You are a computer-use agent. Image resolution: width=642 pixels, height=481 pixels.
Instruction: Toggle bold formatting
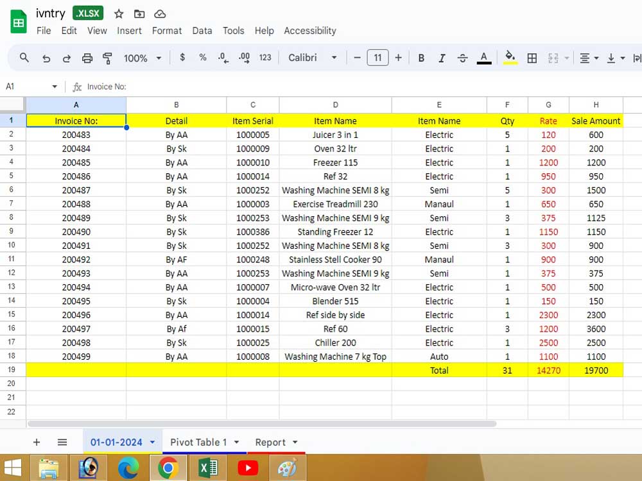(x=421, y=58)
